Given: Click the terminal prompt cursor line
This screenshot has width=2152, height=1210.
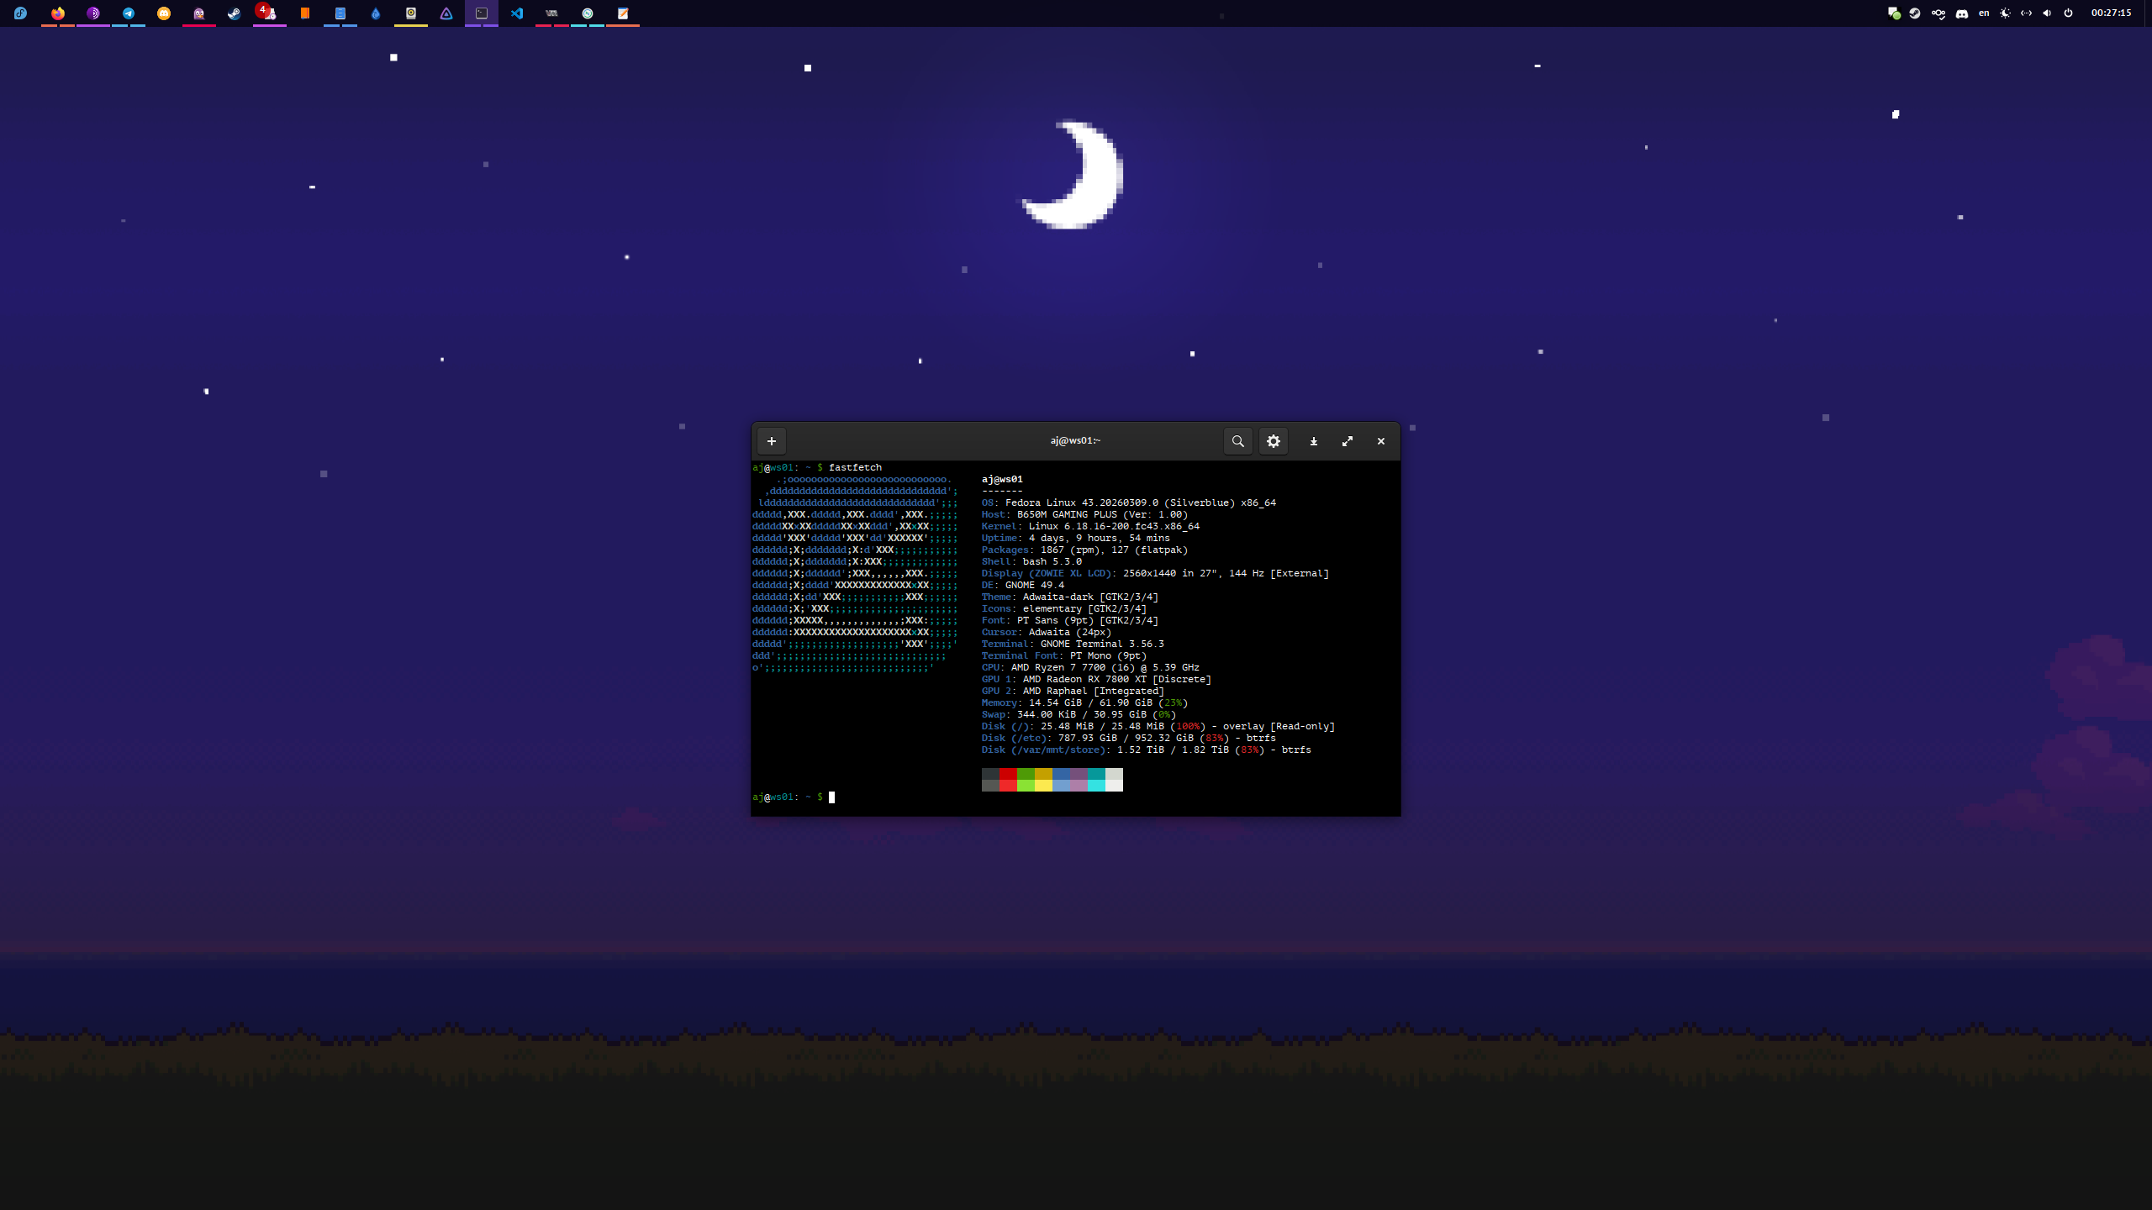Looking at the screenshot, I should click(831, 797).
